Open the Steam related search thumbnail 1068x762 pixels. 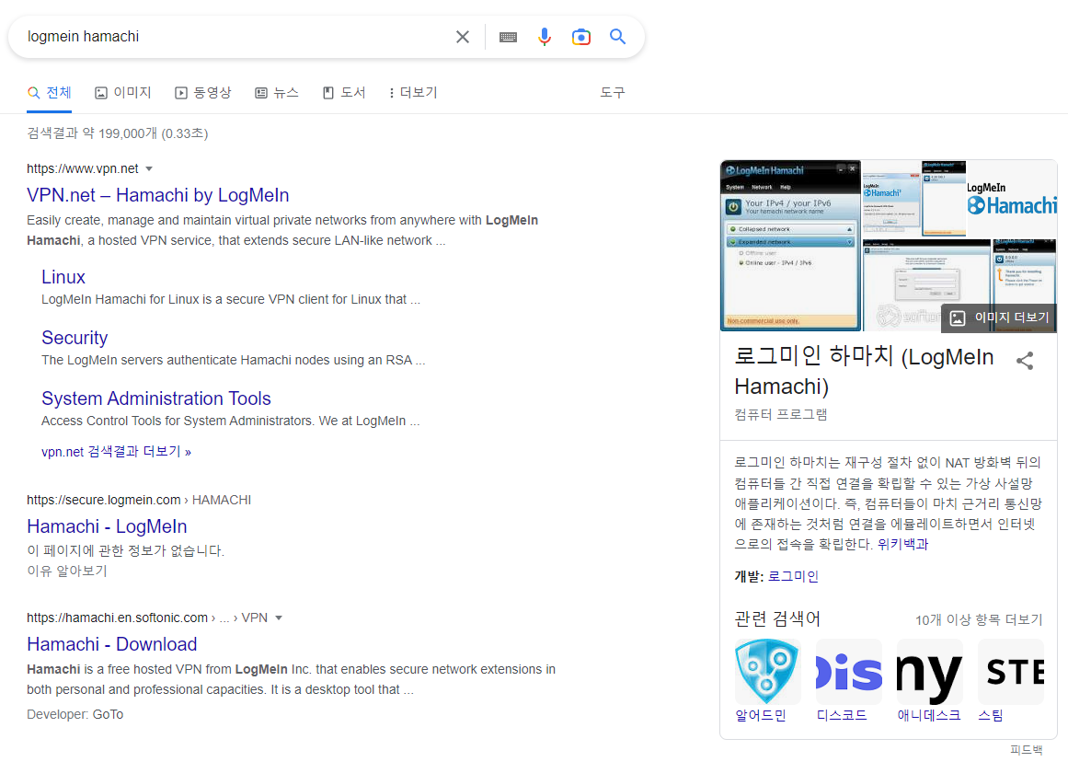coord(1011,671)
